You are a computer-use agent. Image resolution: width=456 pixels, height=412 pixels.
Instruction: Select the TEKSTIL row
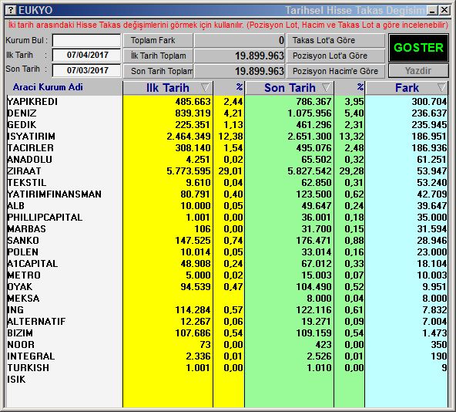(226, 183)
